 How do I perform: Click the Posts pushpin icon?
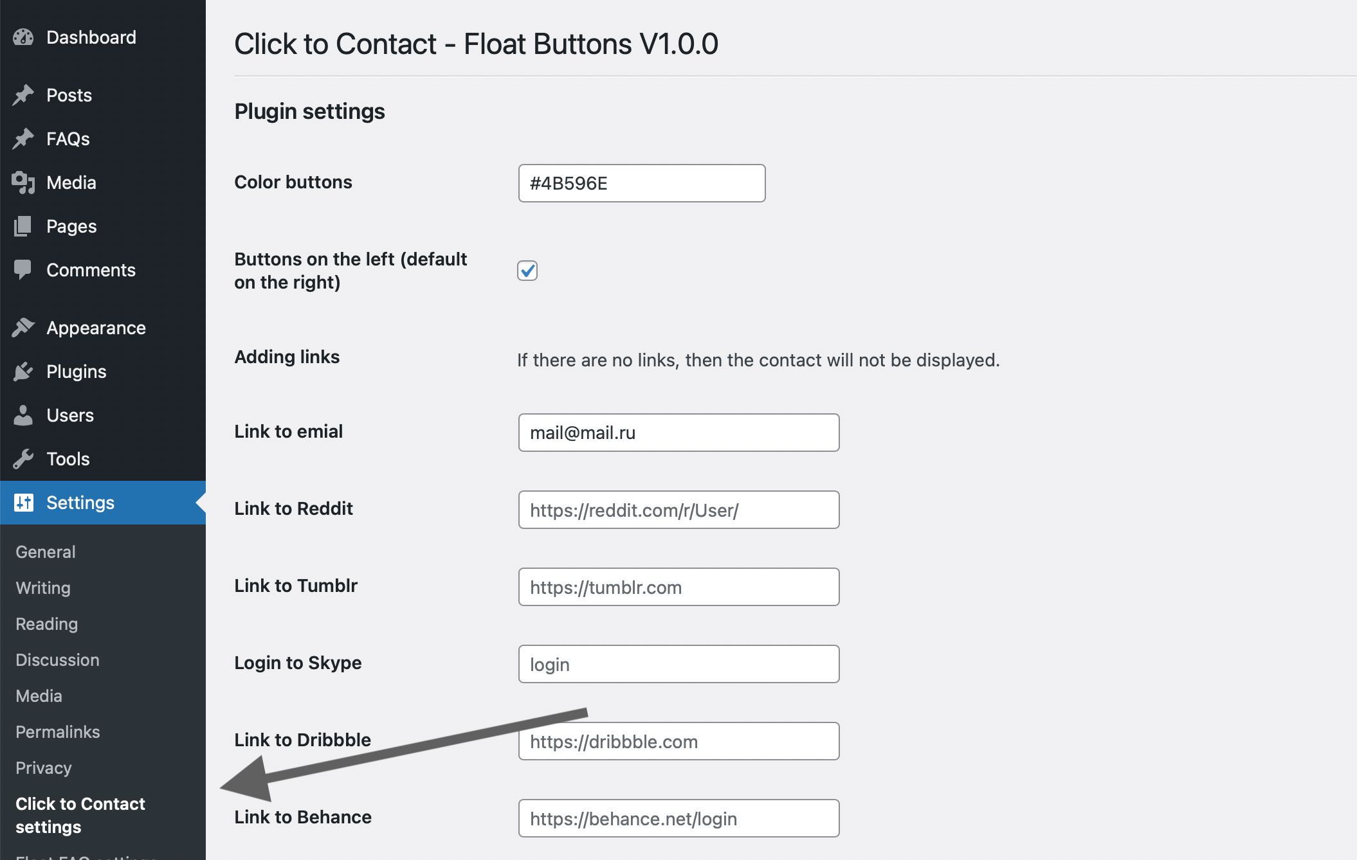23,95
